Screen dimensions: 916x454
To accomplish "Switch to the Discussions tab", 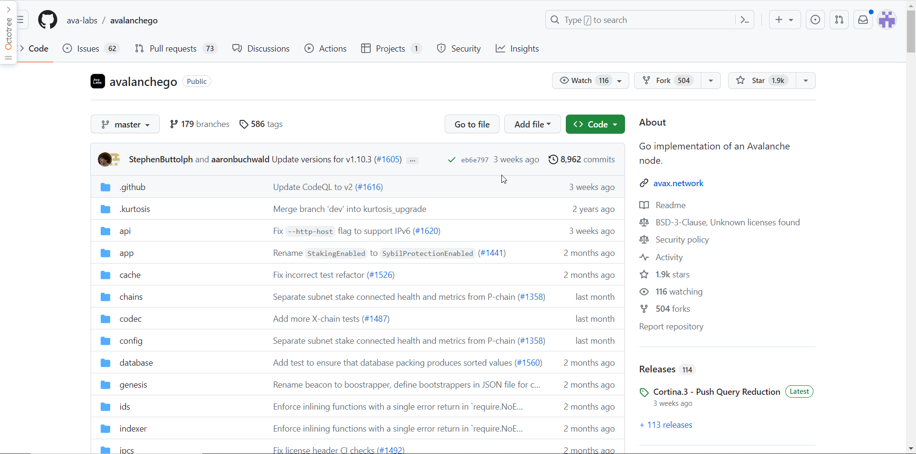I will [261, 49].
